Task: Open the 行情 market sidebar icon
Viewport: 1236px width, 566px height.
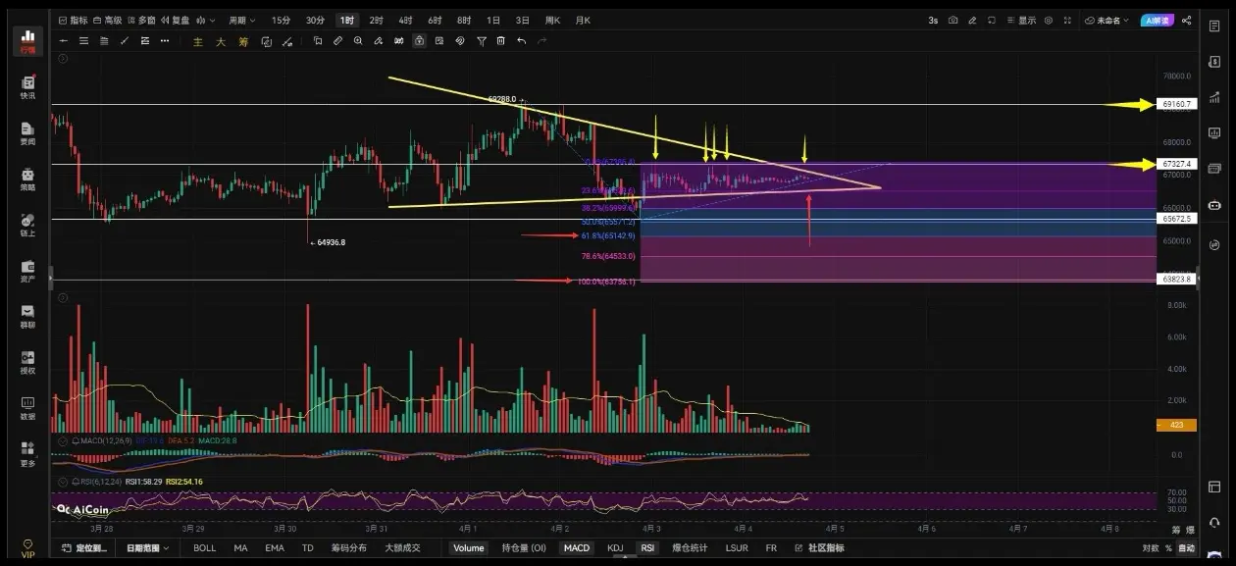Action: click(x=27, y=40)
